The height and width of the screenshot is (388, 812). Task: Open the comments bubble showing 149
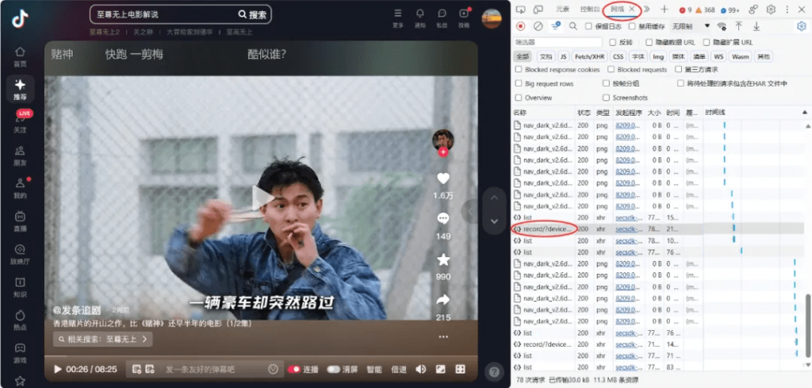point(442,219)
